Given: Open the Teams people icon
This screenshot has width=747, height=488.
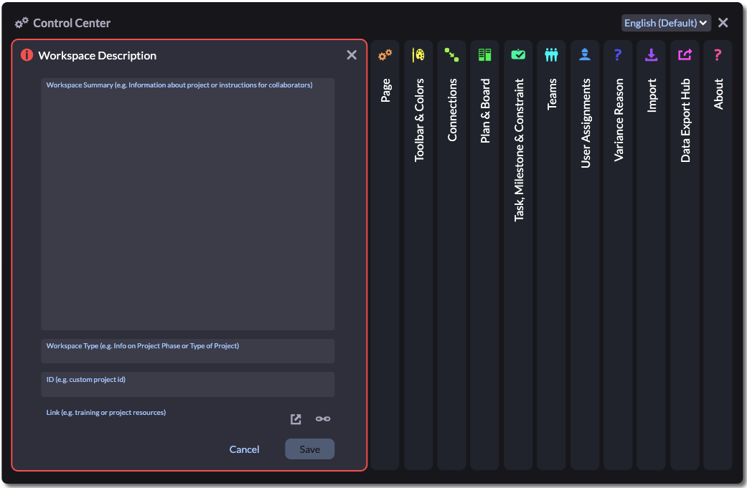Looking at the screenshot, I should click(551, 54).
